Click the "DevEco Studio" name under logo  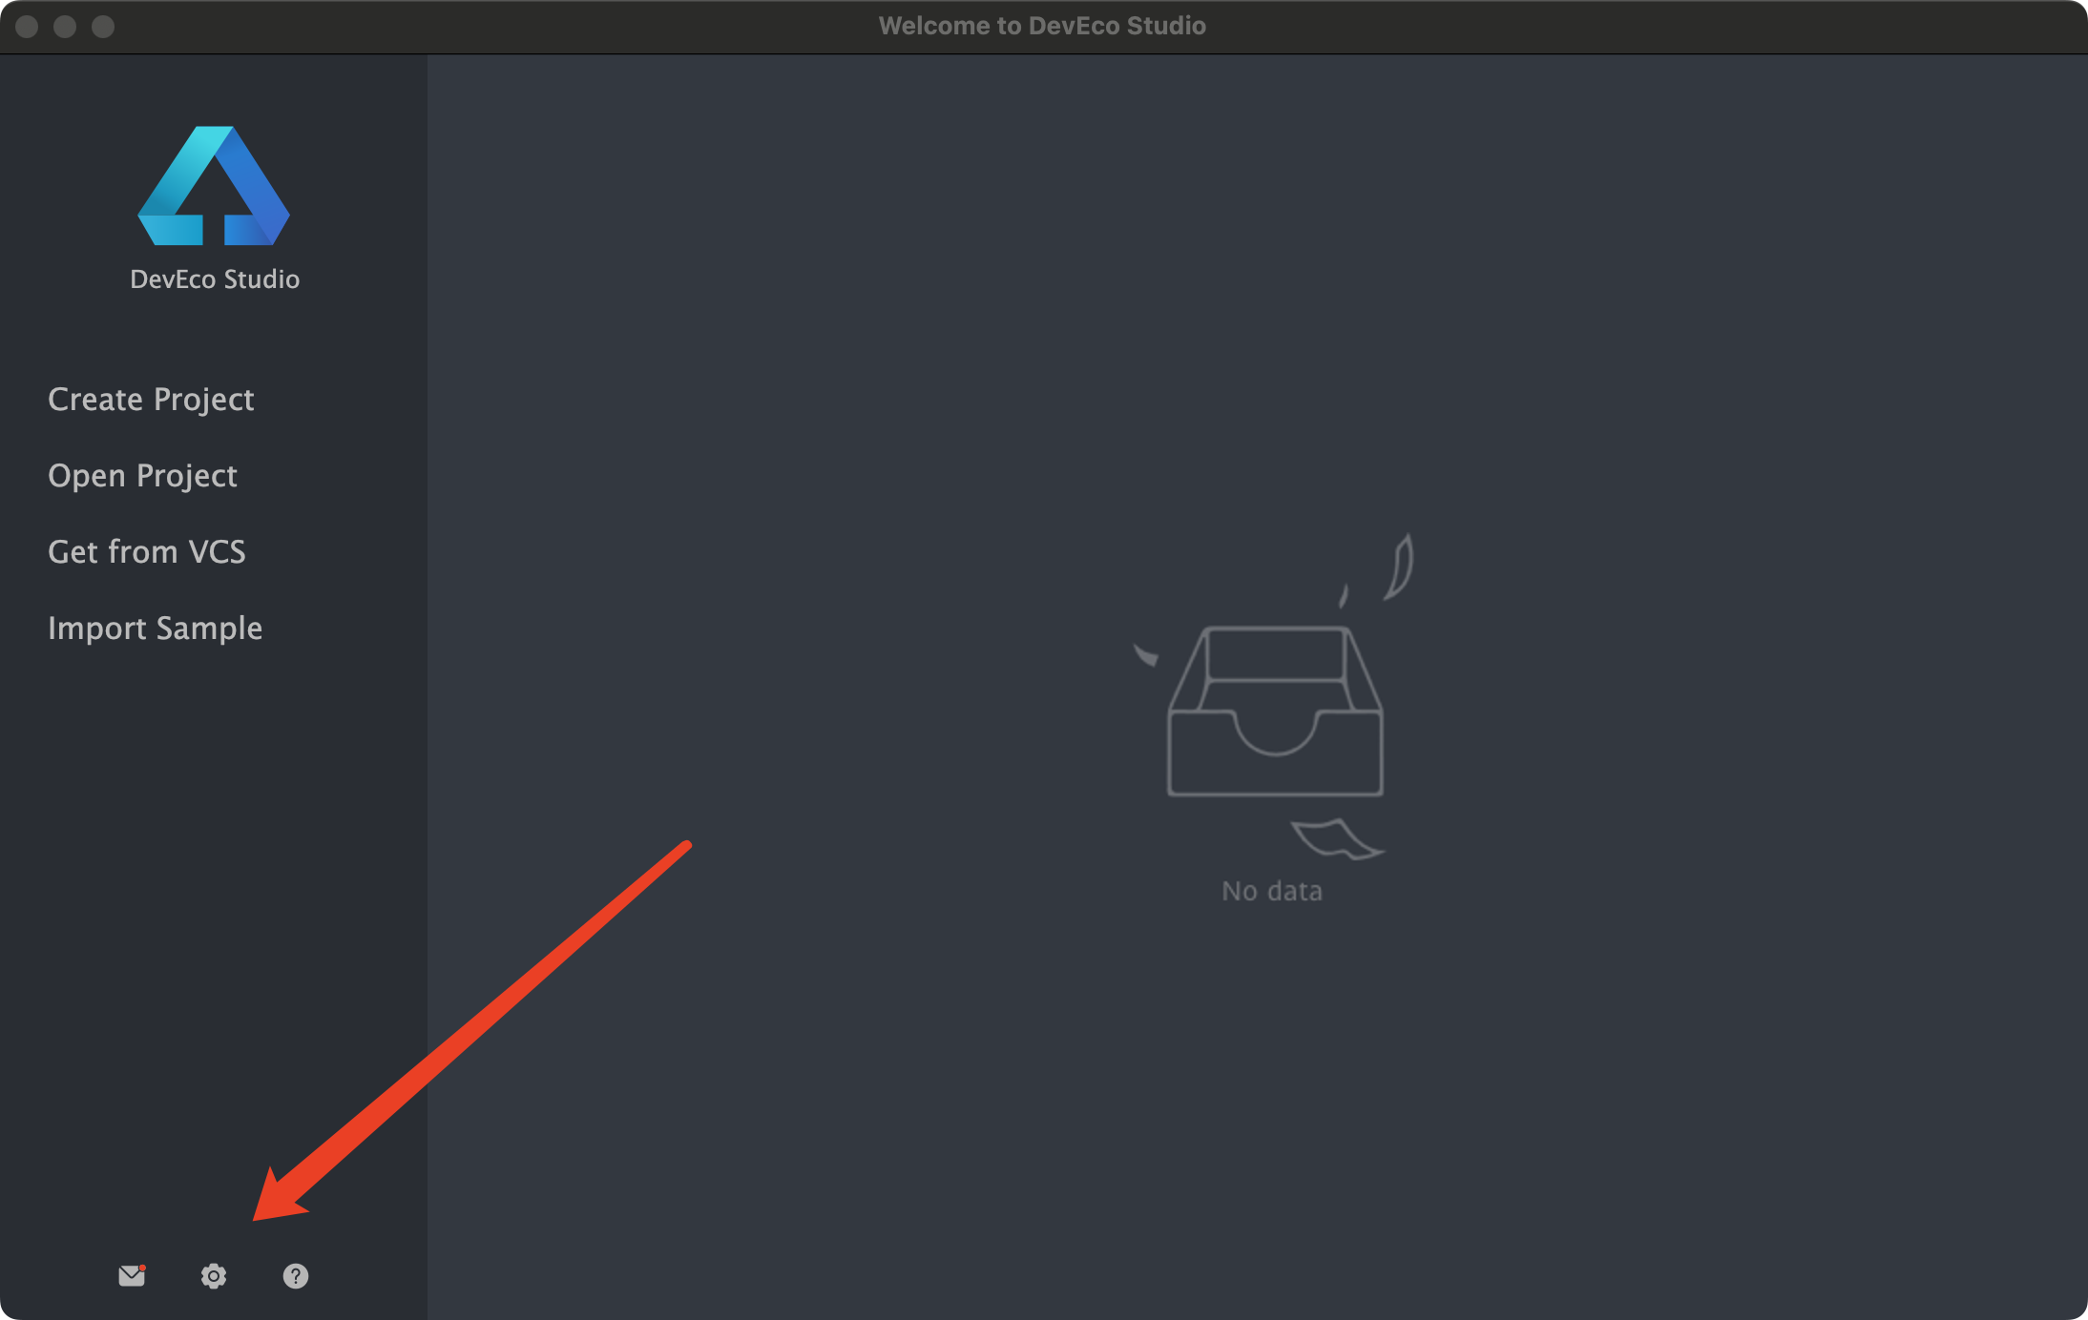click(x=215, y=278)
